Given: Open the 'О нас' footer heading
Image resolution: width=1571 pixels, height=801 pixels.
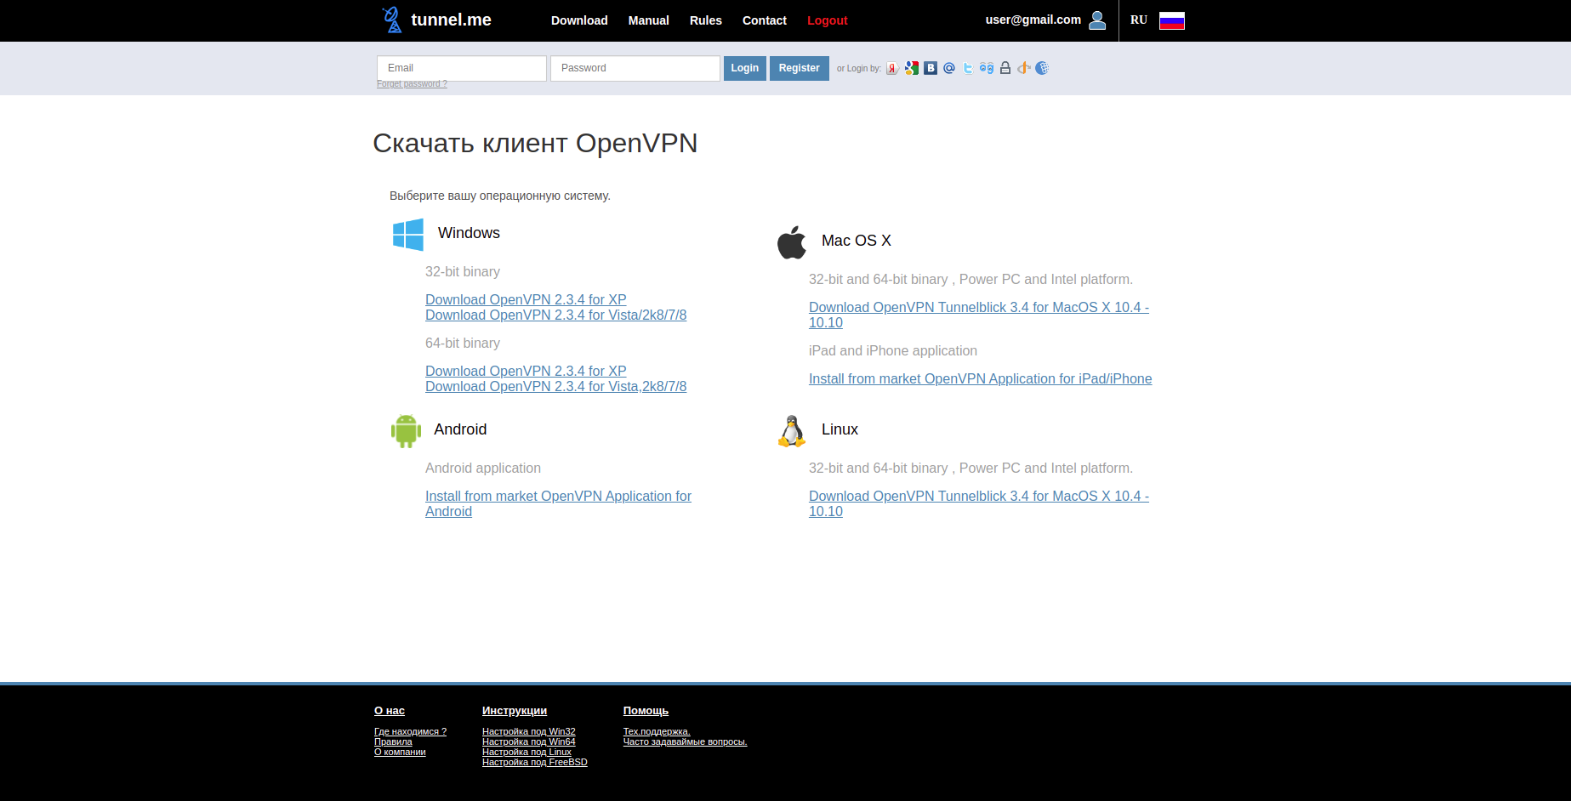Looking at the screenshot, I should (390, 711).
